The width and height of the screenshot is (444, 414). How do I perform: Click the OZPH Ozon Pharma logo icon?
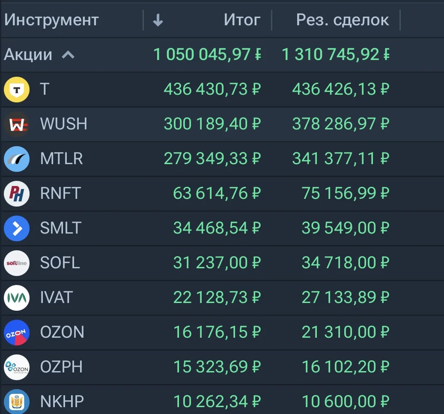[17, 367]
